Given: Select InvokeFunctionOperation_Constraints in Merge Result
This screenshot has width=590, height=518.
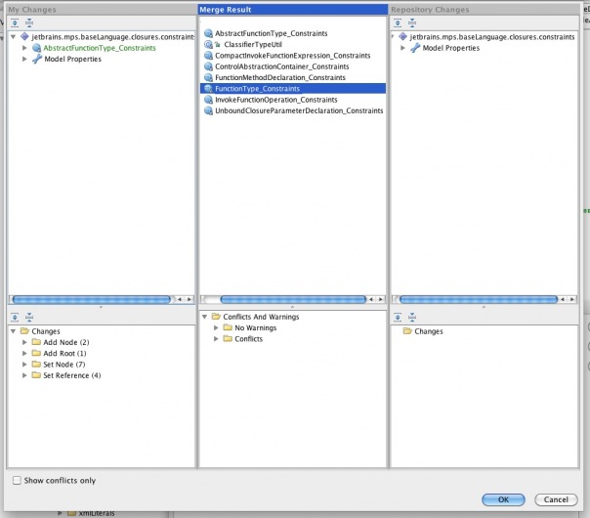Looking at the screenshot, I should [x=275, y=100].
